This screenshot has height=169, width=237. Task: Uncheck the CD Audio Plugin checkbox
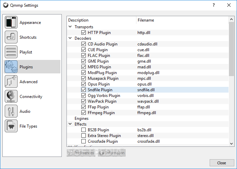tap(83, 44)
